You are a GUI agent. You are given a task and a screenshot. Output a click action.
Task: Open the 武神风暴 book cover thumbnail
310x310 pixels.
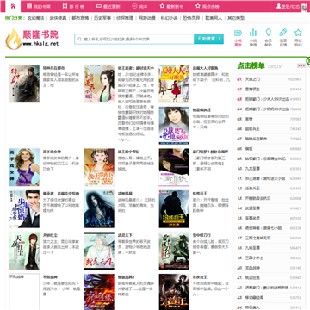99,209
